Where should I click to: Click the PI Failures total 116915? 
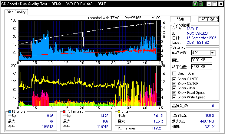coord(103,127)
